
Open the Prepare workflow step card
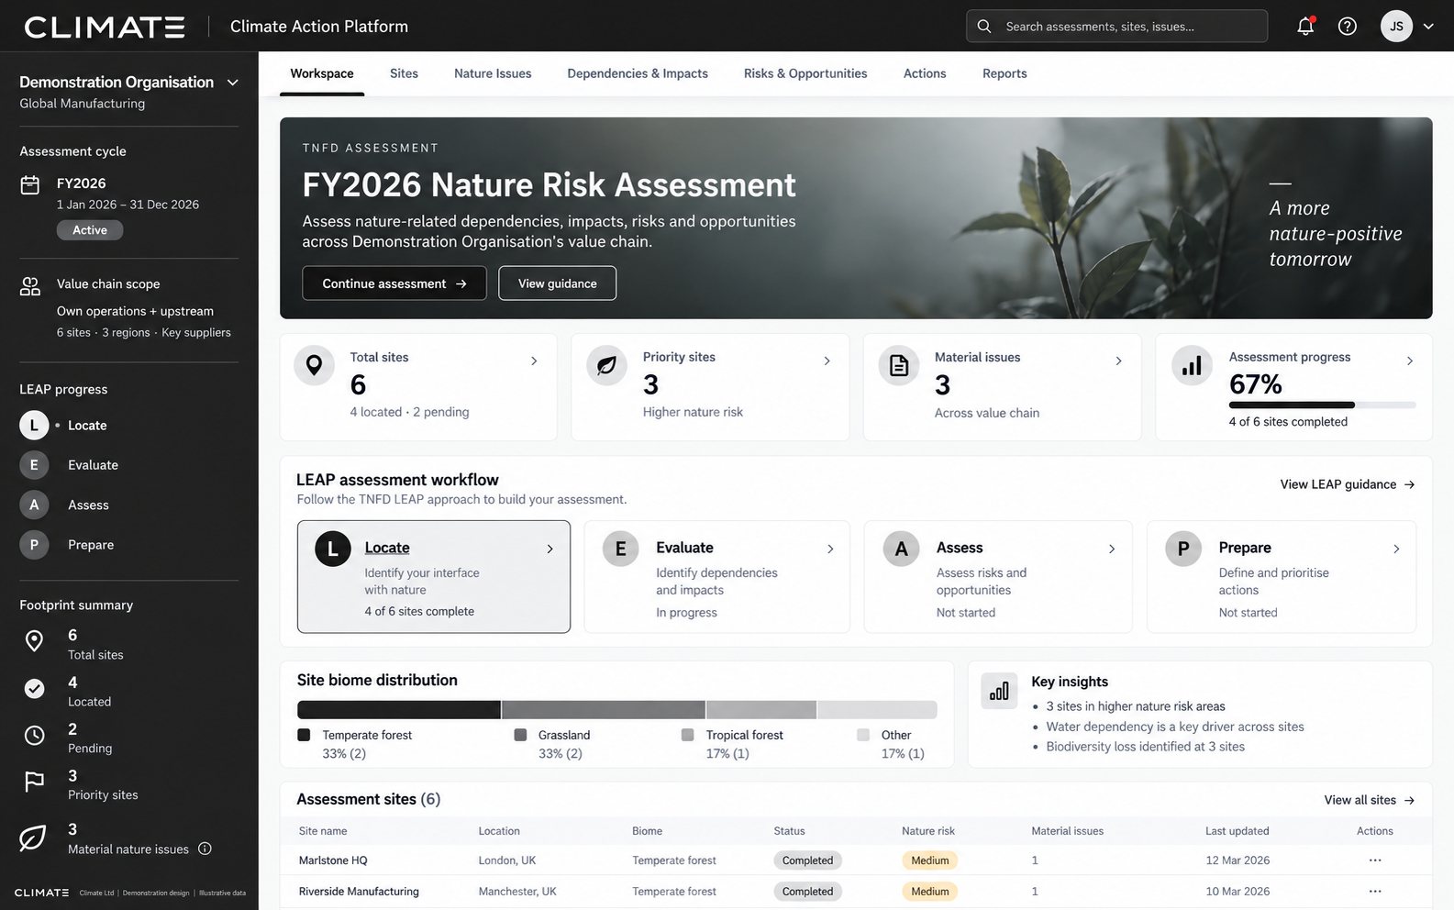[x=1282, y=577]
